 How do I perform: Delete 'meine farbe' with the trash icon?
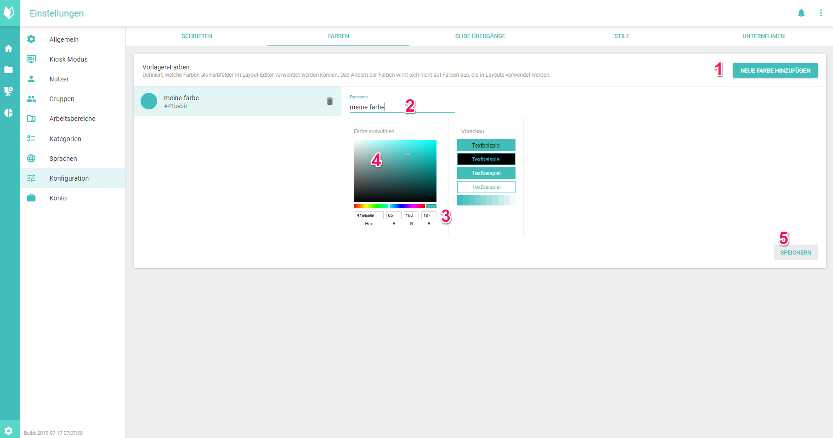[329, 101]
